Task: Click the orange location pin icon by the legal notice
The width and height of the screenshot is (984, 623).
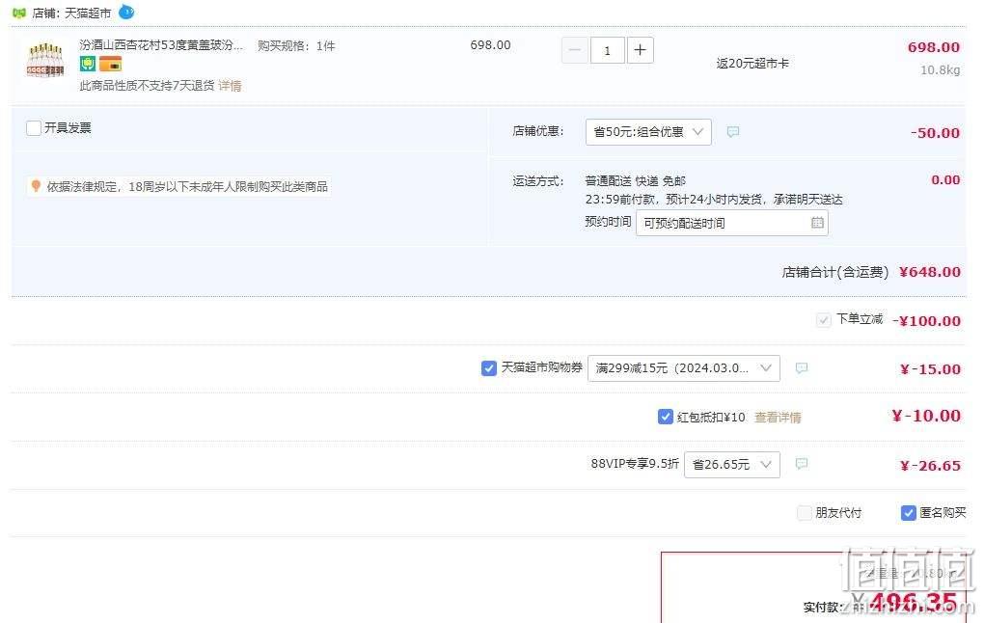Action: coord(37,186)
